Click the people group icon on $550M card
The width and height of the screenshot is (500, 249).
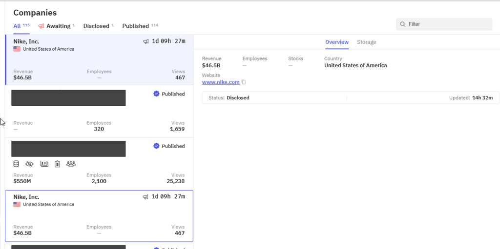click(x=71, y=164)
